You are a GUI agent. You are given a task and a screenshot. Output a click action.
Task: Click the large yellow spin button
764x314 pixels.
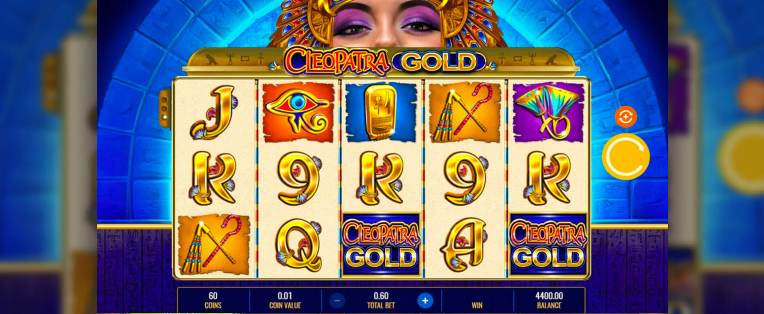626,157
